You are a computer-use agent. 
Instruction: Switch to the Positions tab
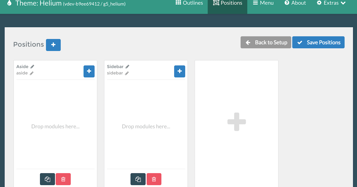click(x=228, y=3)
